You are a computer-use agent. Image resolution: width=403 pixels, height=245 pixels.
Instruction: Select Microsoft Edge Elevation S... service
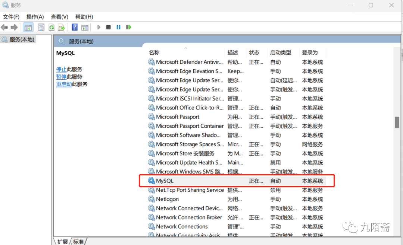click(x=237, y=71)
